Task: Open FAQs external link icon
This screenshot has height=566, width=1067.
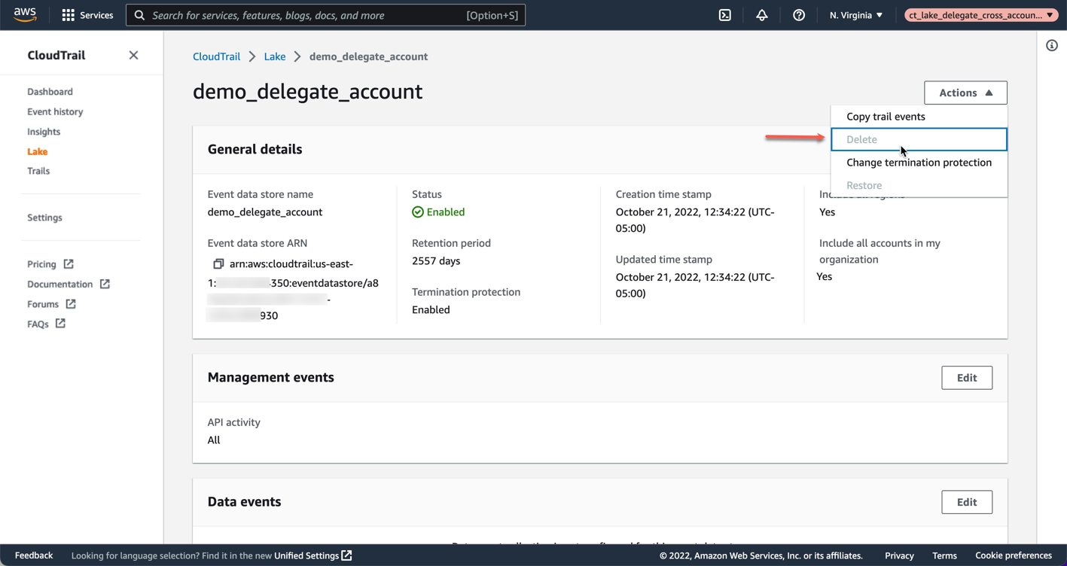Action: tap(61, 324)
